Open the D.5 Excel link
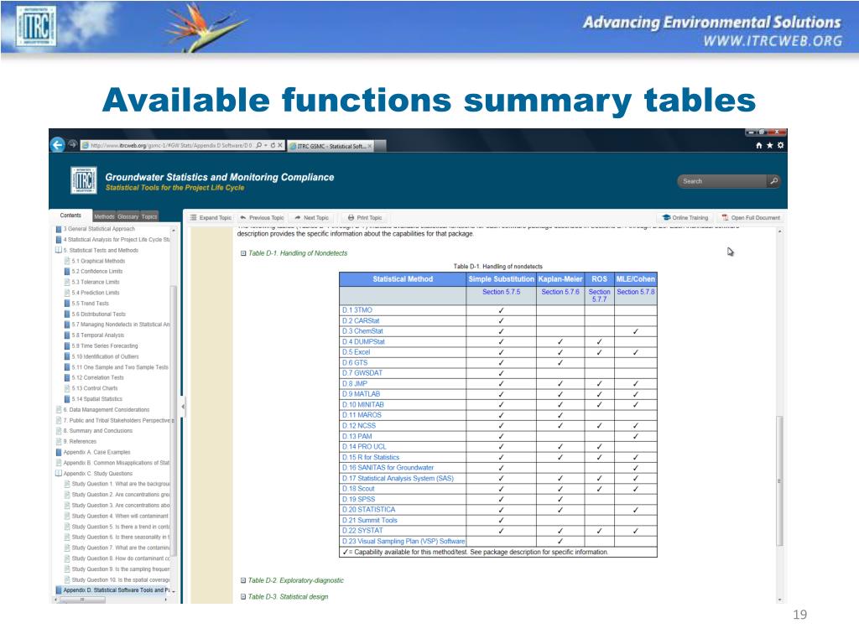The height and width of the screenshot is (644, 859). 356,352
